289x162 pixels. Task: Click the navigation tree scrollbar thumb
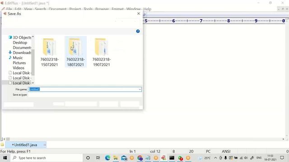pyautogui.click(x=33, y=62)
